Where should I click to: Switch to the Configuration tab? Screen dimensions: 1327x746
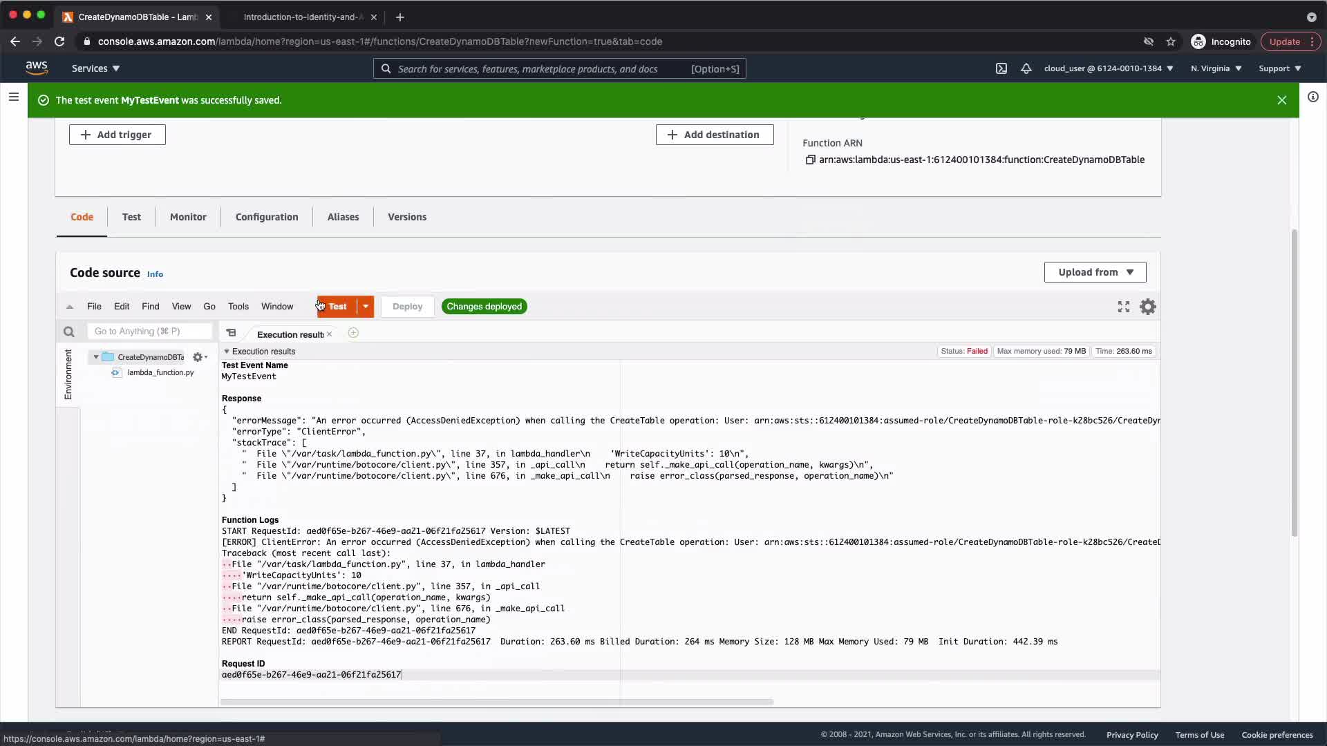coord(267,217)
